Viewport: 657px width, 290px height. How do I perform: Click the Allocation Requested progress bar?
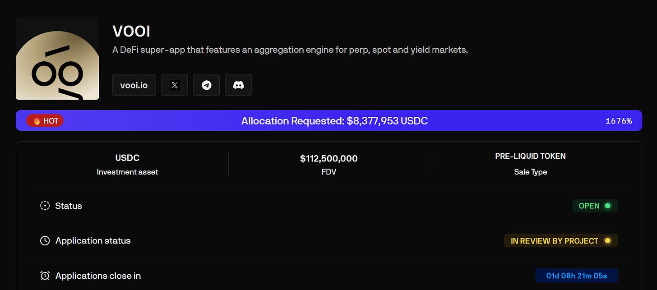tap(329, 120)
